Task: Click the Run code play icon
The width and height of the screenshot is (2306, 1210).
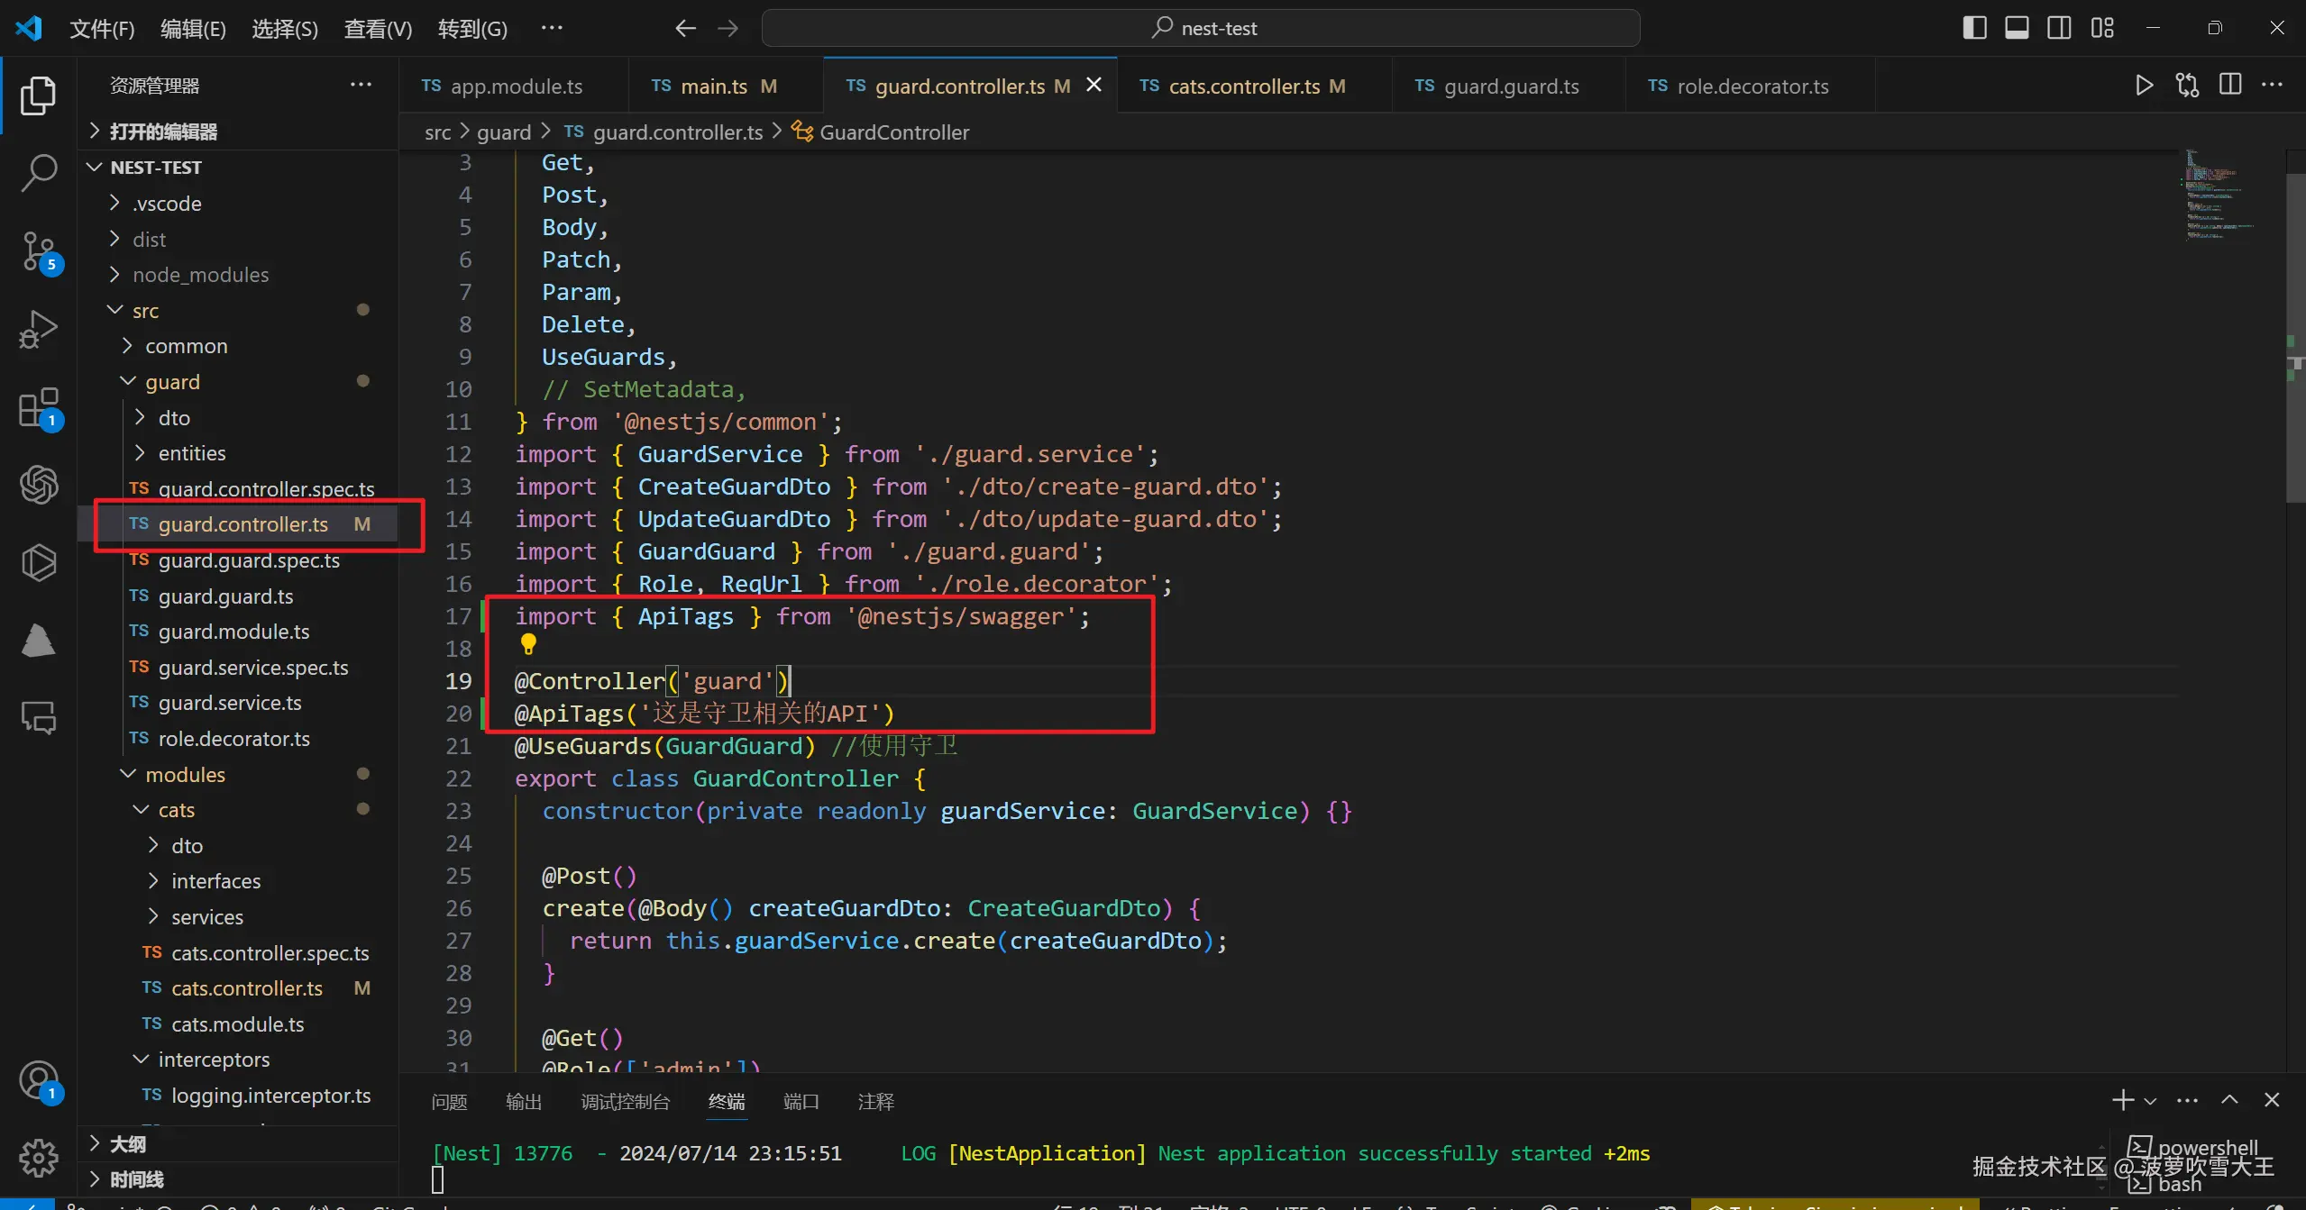Action: tap(2144, 86)
